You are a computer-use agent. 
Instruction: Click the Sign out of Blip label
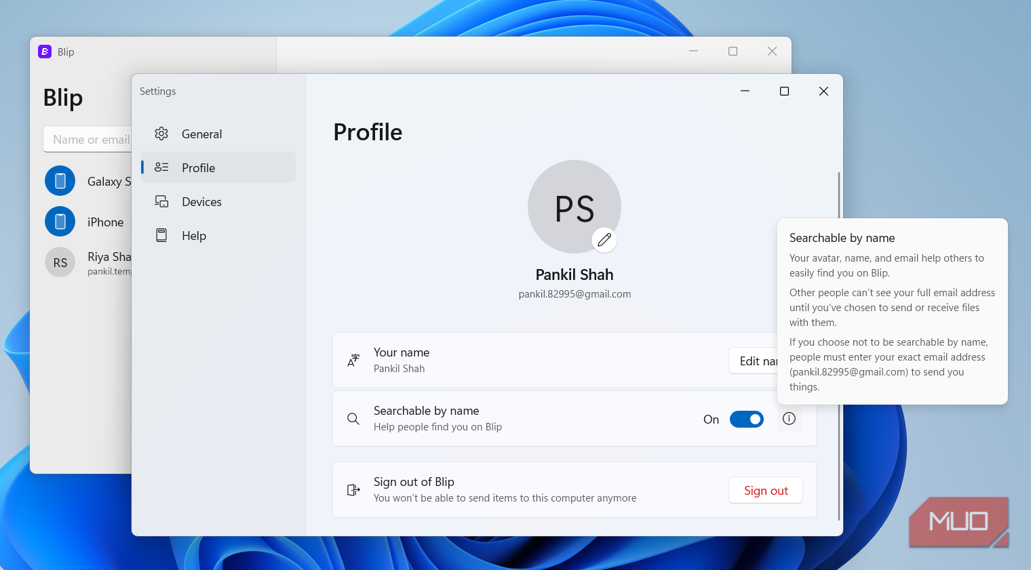414,482
